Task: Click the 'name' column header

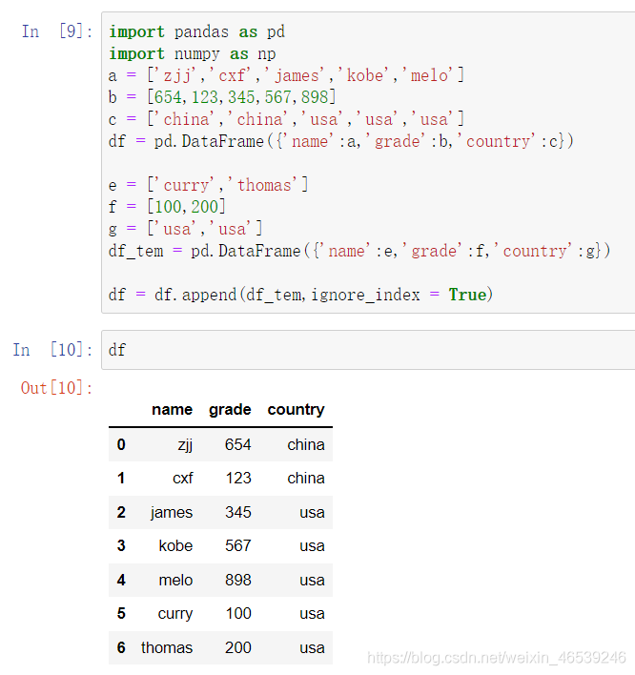Action: (x=173, y=409)
